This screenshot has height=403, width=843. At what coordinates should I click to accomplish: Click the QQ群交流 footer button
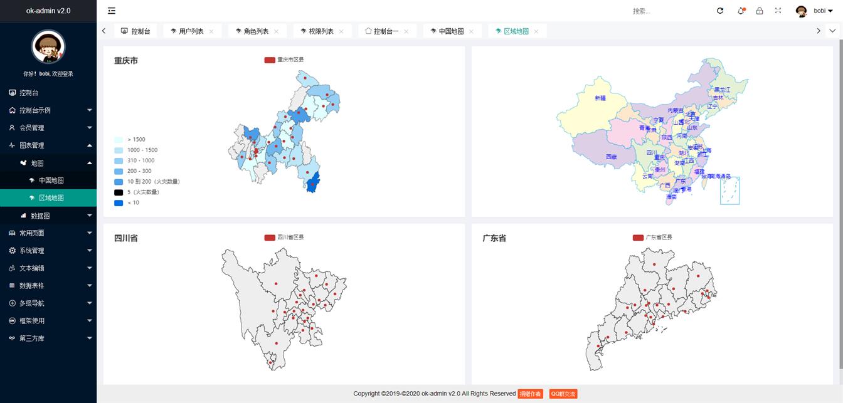click(x=563, y=394)
